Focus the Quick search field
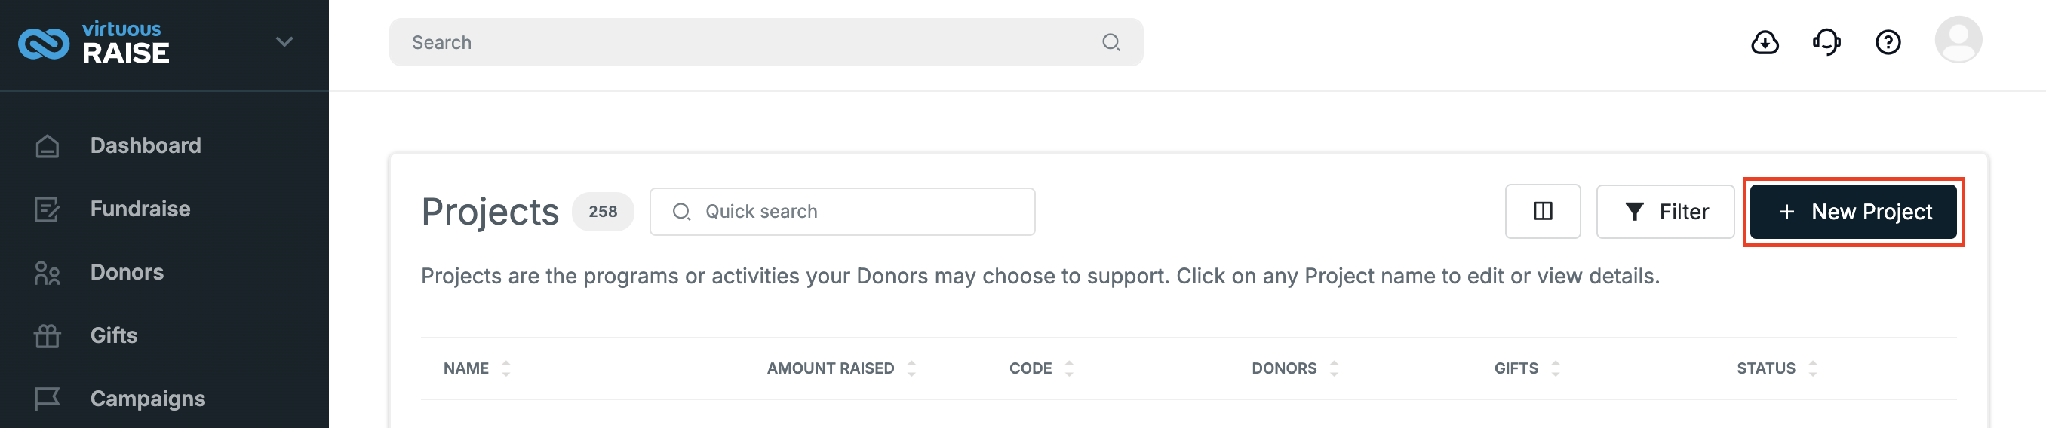The height and width of the screenshot is (428, 2046). click(x=842, y=212)
